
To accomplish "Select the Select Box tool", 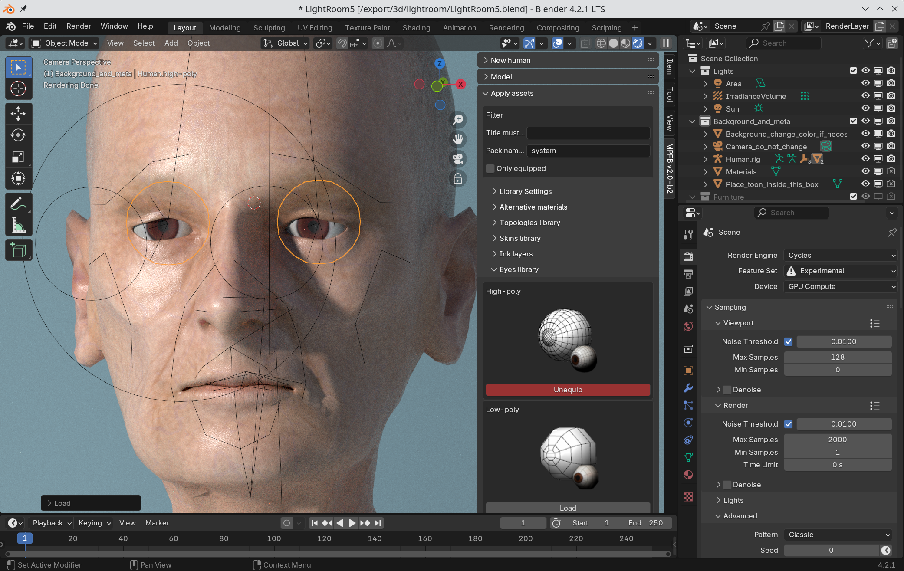I will (18, 67).
